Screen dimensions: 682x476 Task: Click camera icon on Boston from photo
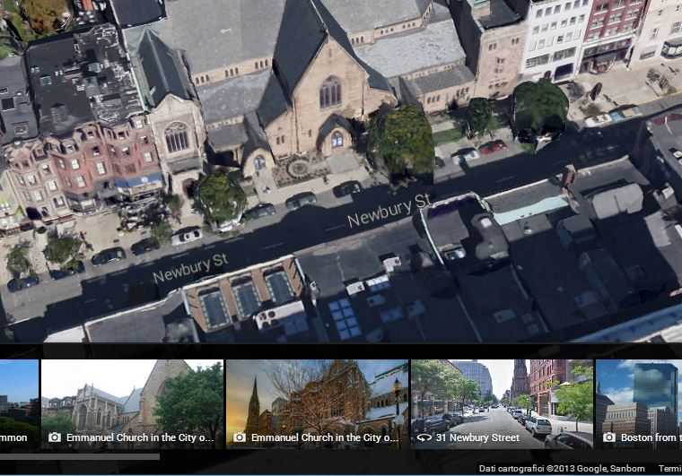[x=609, y=437]
